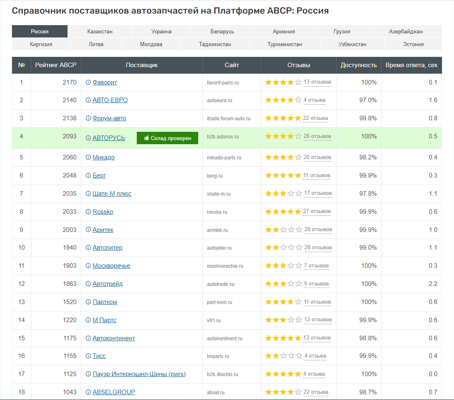454x400 pixels.
Task: Click the info icon next to М Партс
Action: [x=88, y=320]
